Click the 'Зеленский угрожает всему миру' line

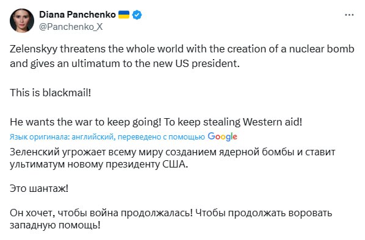point(173,152)
